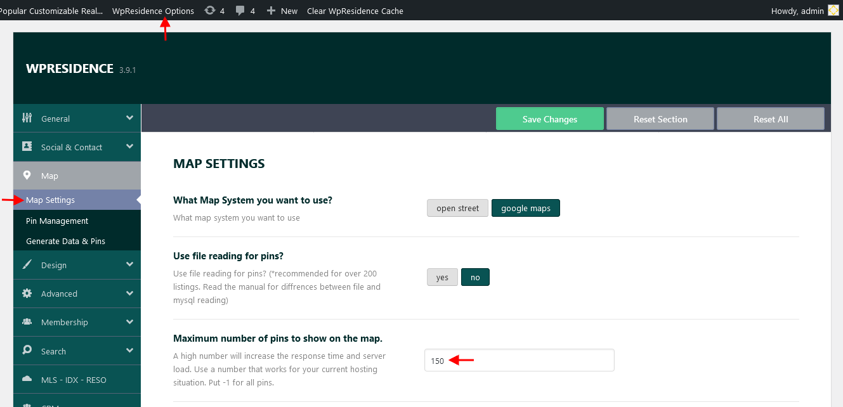Set file reading for pins to yes

point(442,277)
